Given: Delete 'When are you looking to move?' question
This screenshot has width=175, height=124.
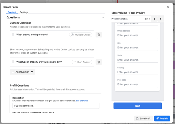Looking at the screenshot, I should (x=99, y=35).
